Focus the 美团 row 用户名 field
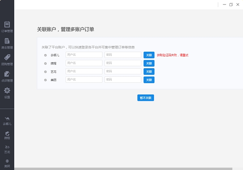Viewport: 243px width, 170px height. [x=84, y=80]
